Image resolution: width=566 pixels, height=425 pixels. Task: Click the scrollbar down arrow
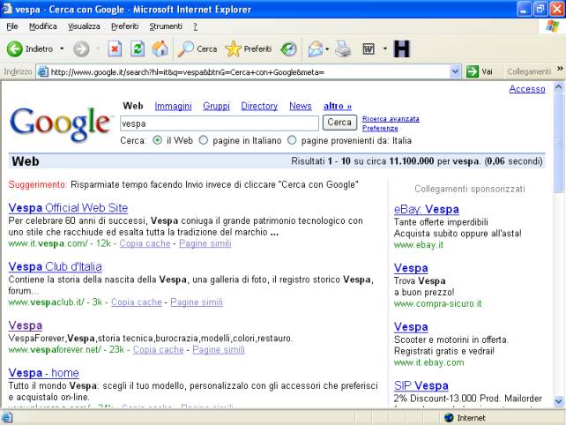[x=559, y=401]
